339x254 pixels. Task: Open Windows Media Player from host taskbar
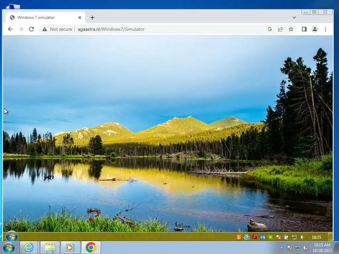pos(70,247)
